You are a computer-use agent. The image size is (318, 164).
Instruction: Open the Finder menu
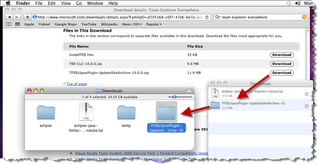click(x=23, y=3)
